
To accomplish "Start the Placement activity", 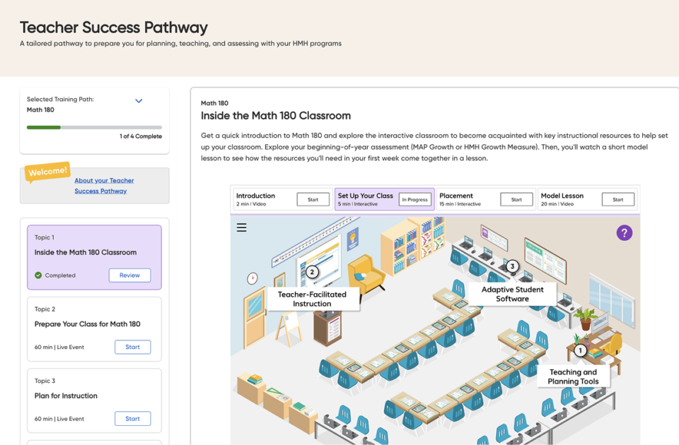I will 516,199.
